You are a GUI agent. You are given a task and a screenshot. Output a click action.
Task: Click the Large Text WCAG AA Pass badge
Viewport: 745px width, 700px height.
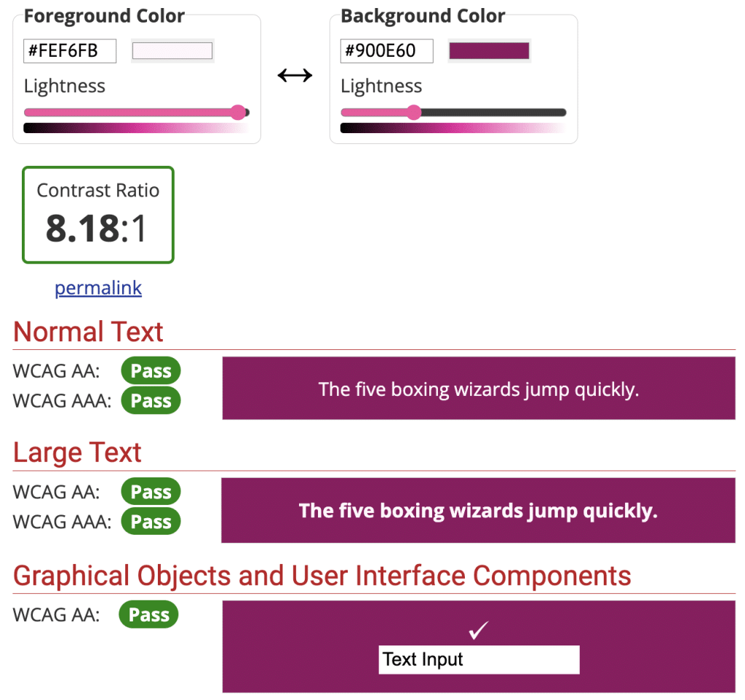(x=151, y=492)
